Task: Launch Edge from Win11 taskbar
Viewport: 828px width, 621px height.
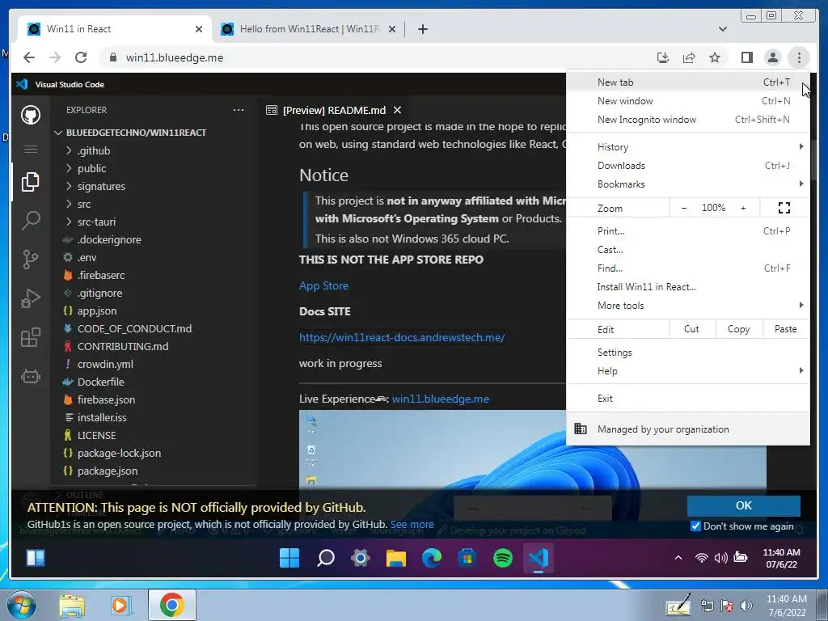Action: tap(432, 558)
